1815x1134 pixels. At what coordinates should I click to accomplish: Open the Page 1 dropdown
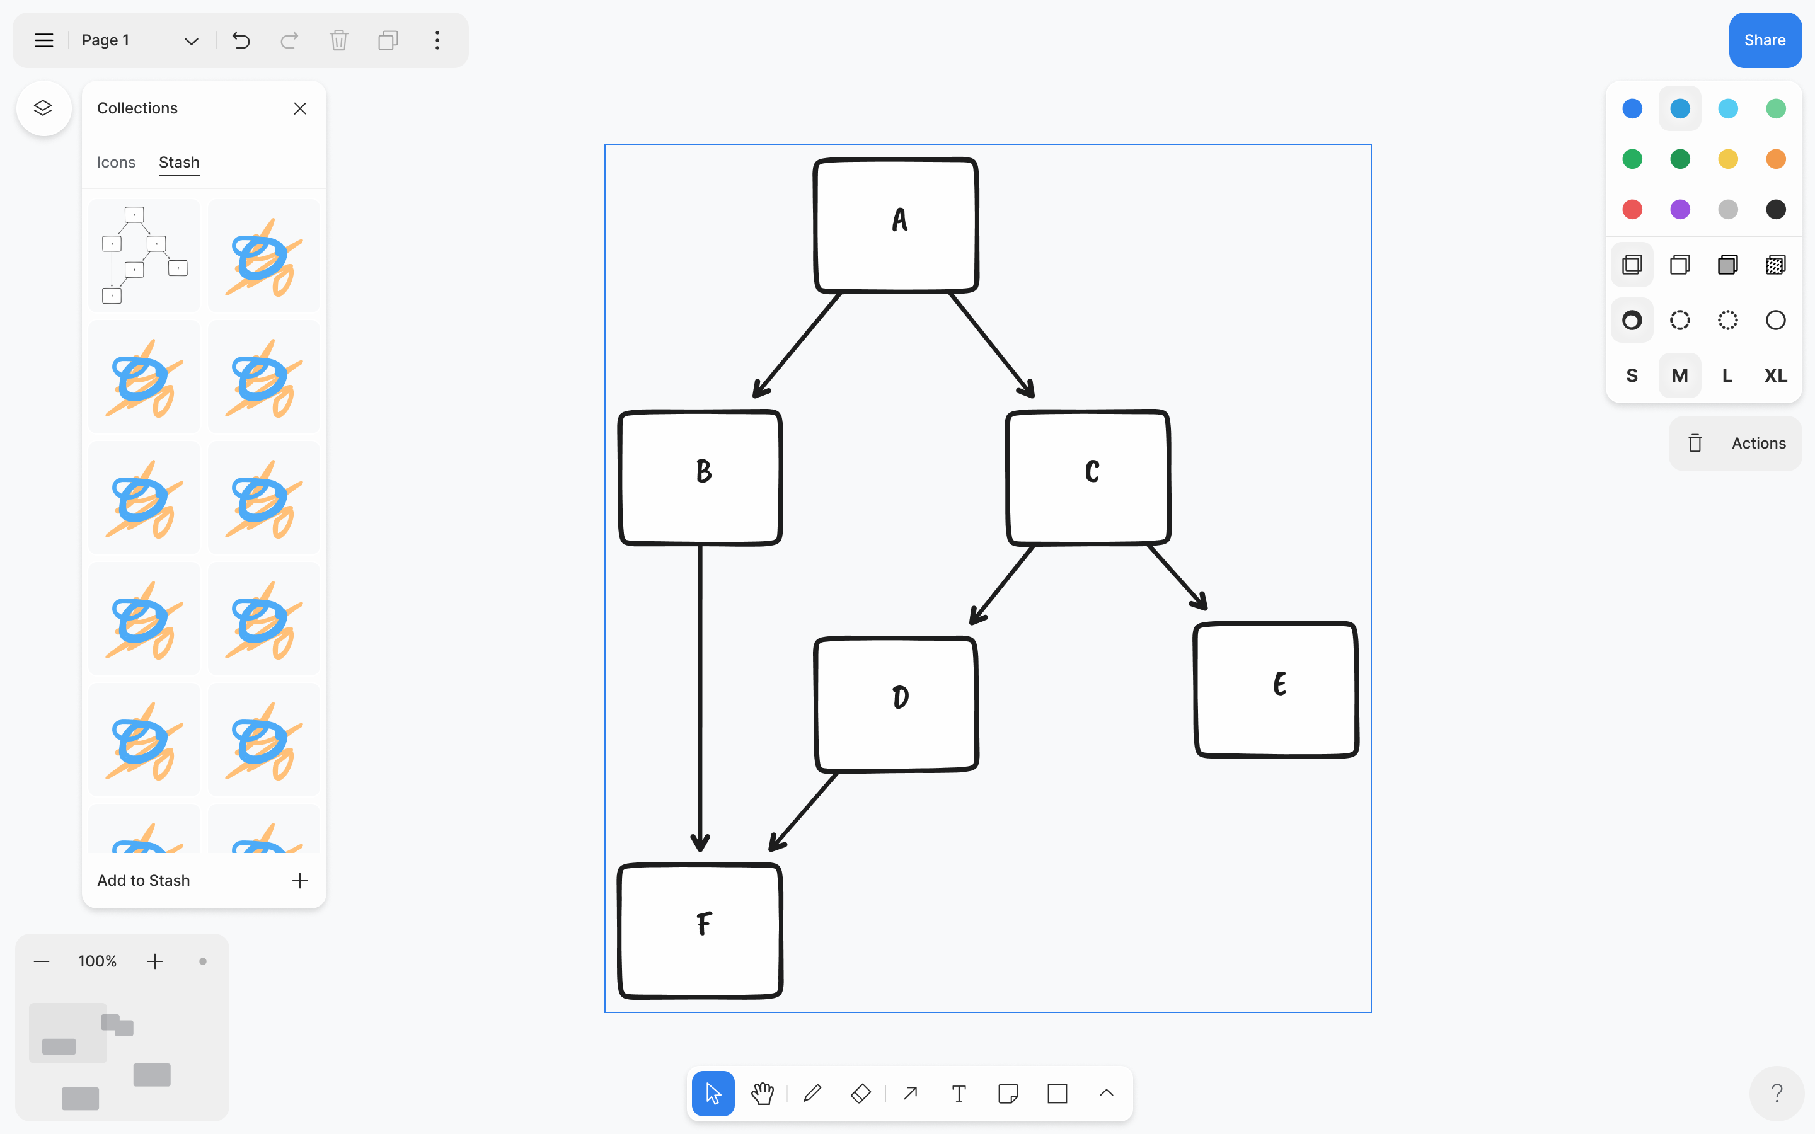190,40
